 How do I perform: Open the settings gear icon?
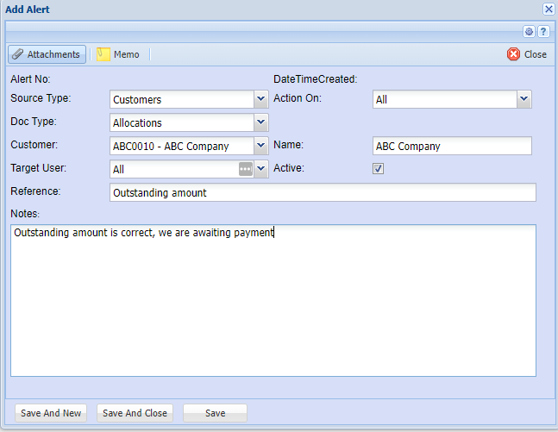coord(530,32)
